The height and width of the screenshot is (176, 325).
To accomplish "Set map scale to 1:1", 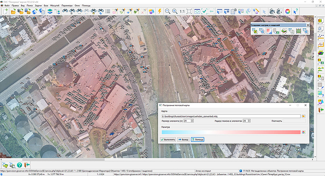I will [182, 12].
